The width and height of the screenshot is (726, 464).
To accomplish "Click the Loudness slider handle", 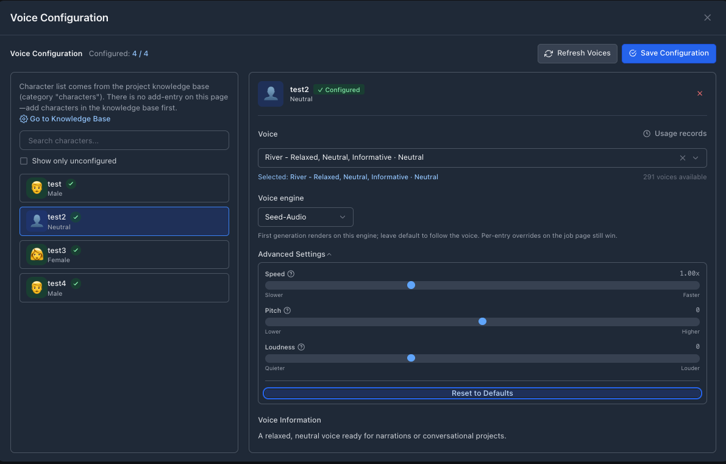I will pyautogui.click(x=411, y=358).
